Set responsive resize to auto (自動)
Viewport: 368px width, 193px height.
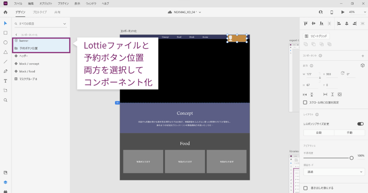319,132
